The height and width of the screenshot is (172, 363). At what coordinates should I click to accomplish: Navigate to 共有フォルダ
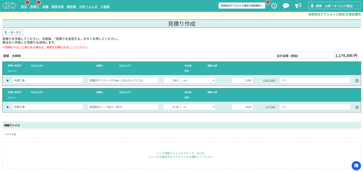tap(88, 7)
